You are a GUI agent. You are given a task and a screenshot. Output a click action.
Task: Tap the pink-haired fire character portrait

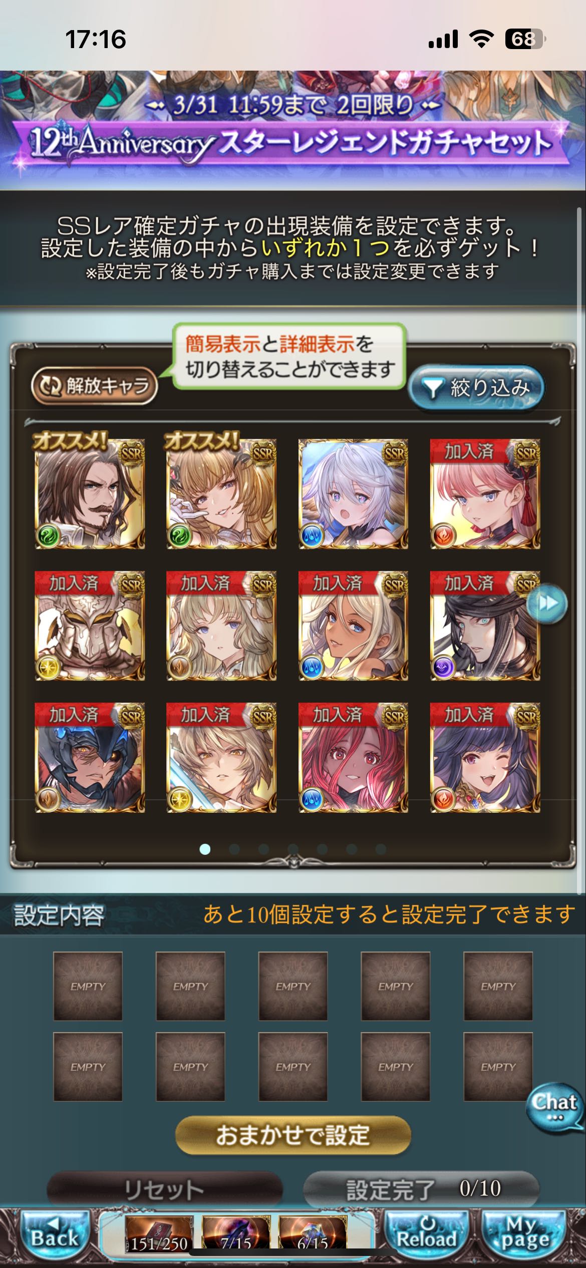(485, 494)
